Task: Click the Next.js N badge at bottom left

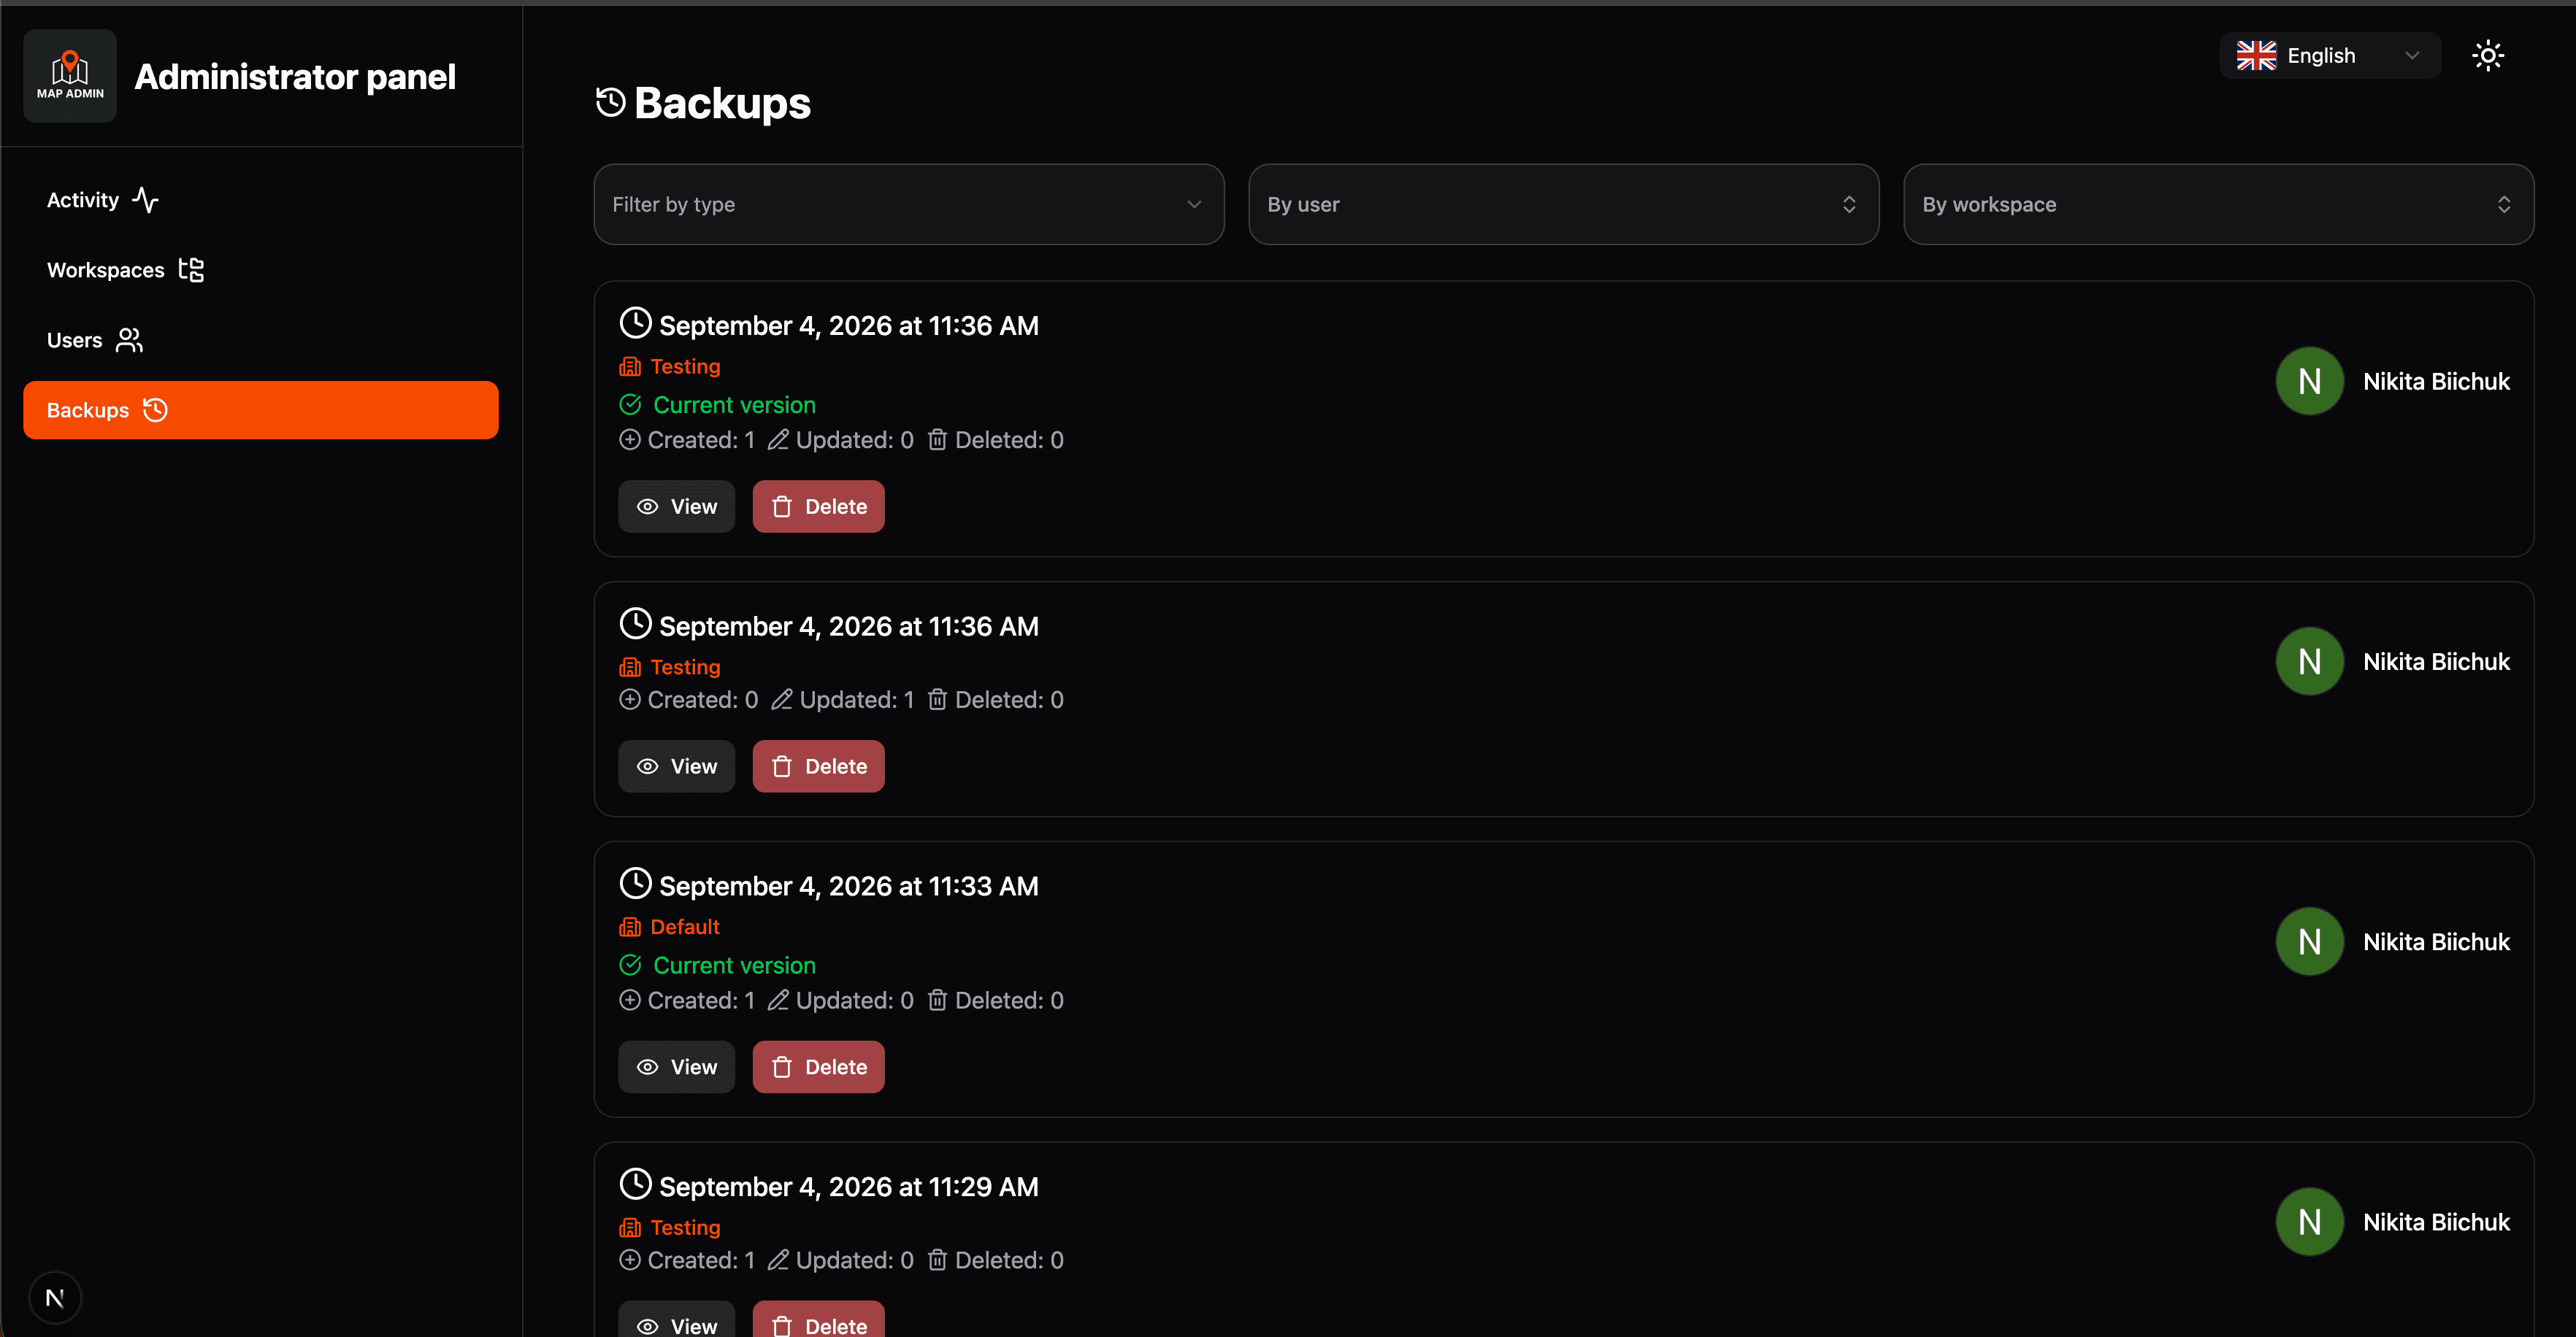Action: coord(55,1298)
